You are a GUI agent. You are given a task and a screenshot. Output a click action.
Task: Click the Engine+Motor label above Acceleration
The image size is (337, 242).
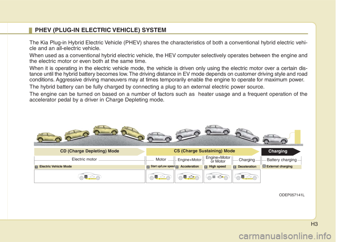point(189,160)
